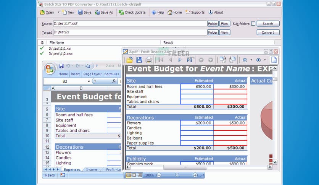The image size is (319, 185).
Task: Zoom in plus button in Excel
Action: 195,175
